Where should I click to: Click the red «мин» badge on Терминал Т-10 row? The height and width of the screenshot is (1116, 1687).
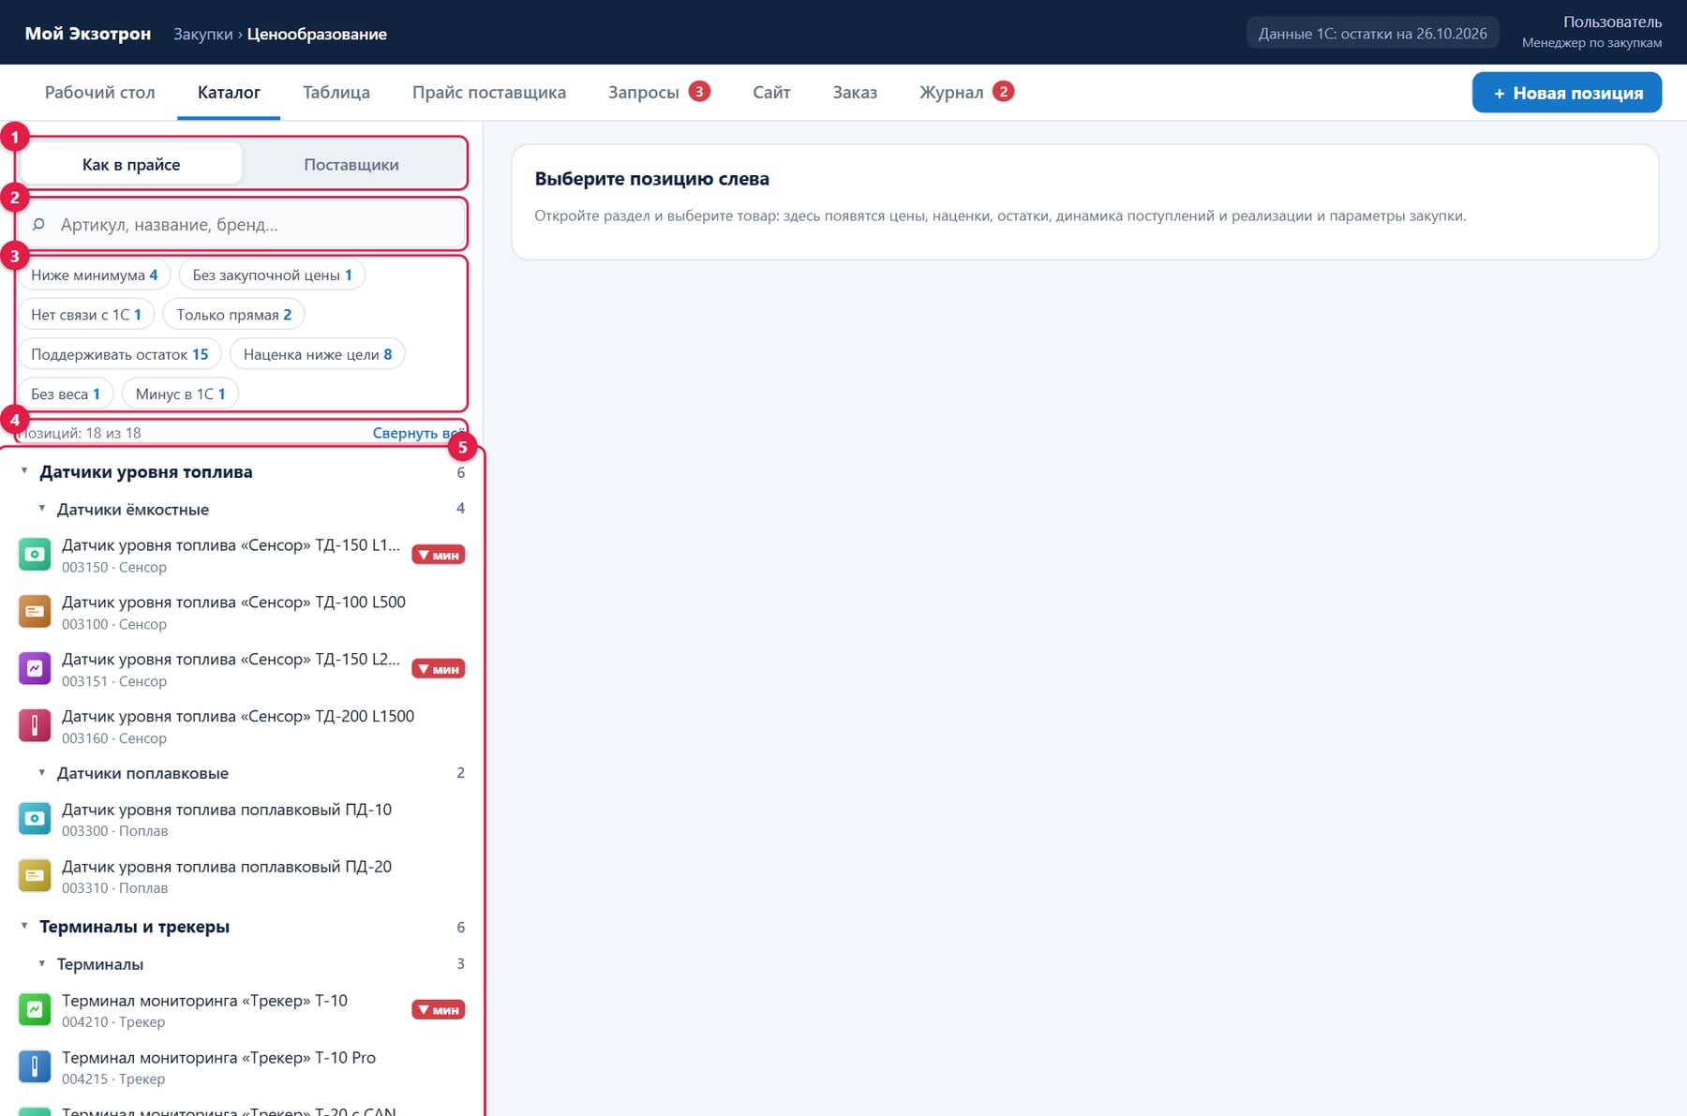439,1010
